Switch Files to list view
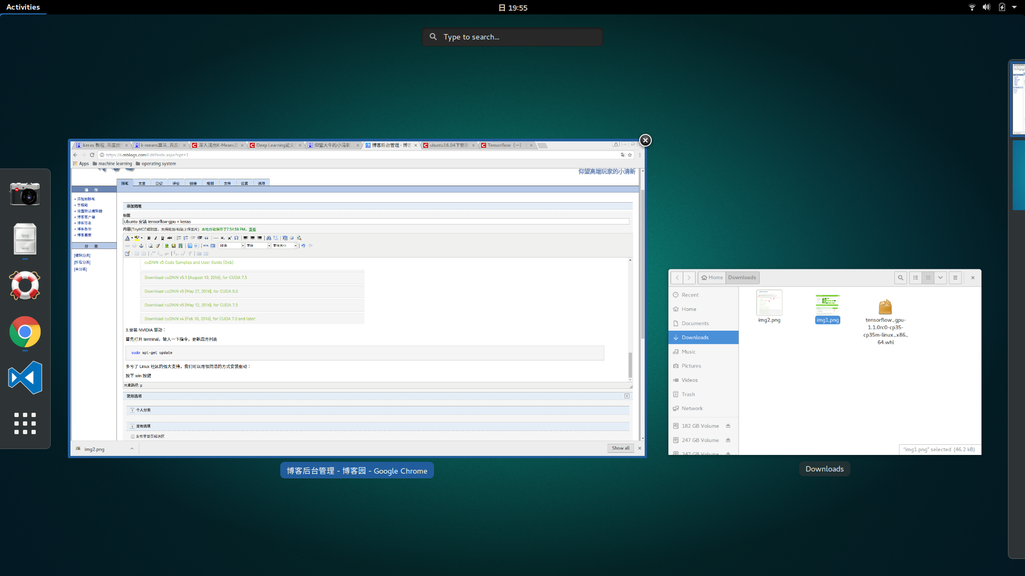The image size is (1025, 576). pyautogui.click(x=915, y=277)
